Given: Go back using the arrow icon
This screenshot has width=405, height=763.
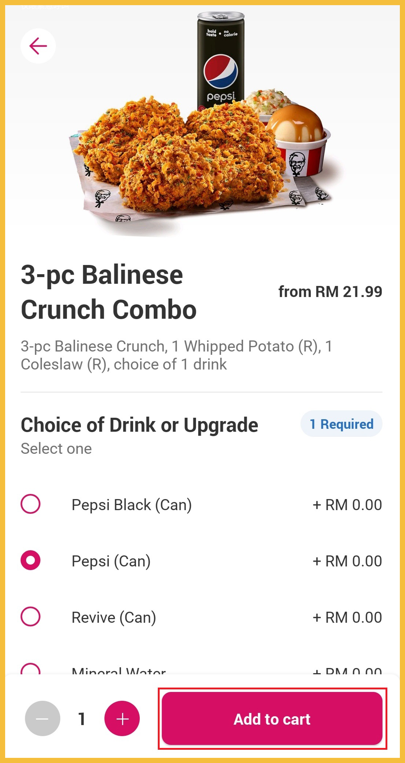Looking at the screenshot, I should [x=38, y=46].
